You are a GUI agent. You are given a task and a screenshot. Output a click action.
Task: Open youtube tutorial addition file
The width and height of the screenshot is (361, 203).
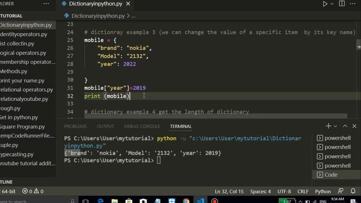(28, 164)
